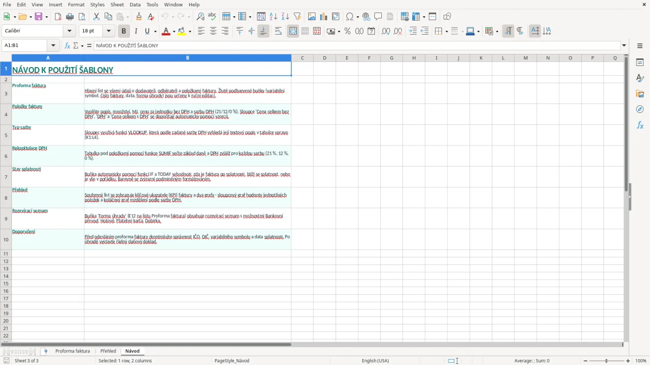Open the 18 pt font size dropdown

pyautogui.click(x=109, y=31)
